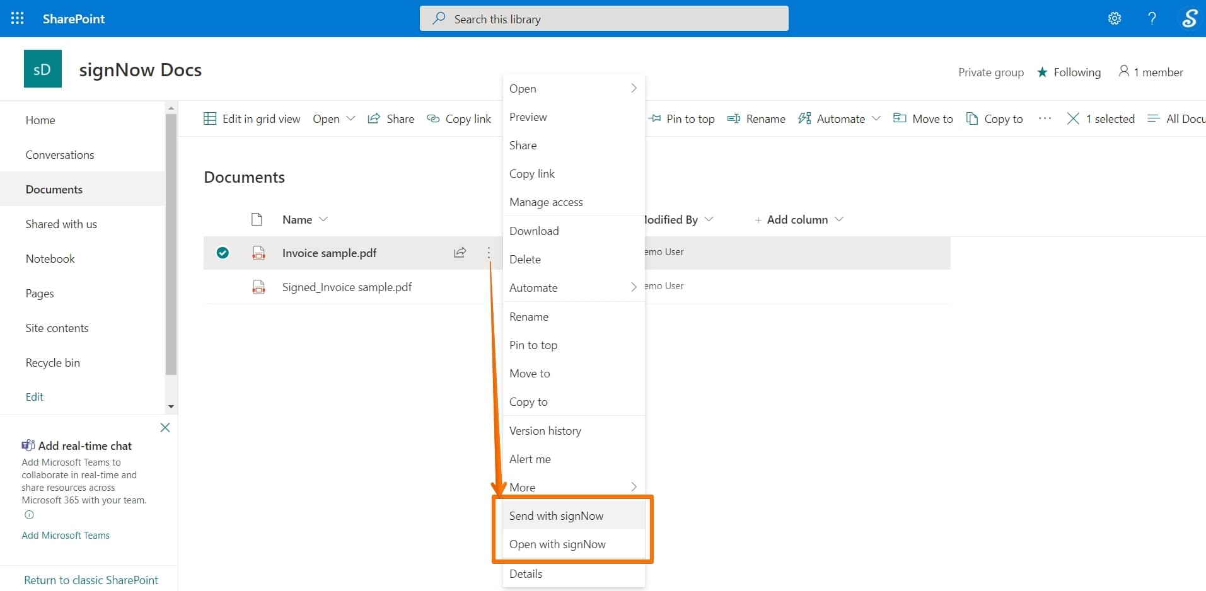
Task: Open the actions menu dots for Invoice sample.pdf
Action: 489,253
